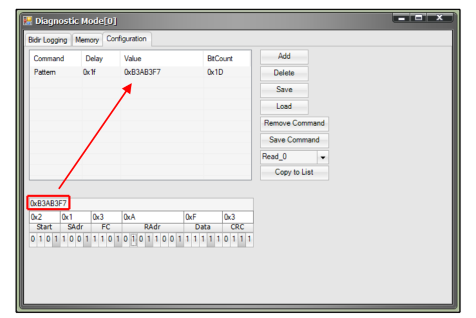Switch to the Bidir Logging tab

click(48, 40)
